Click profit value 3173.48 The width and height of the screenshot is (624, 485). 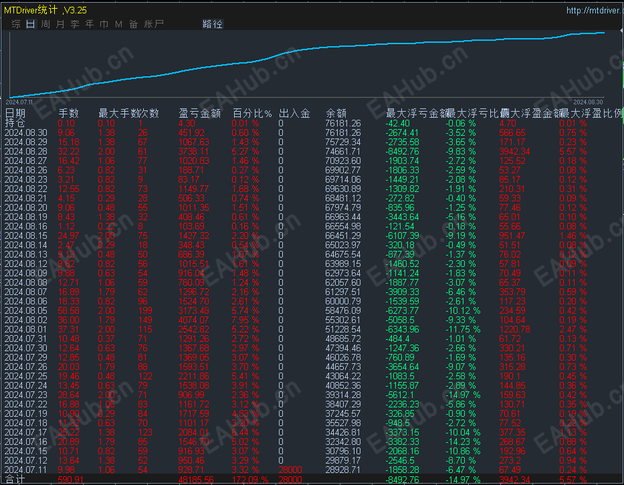click(x=193, y=310)
